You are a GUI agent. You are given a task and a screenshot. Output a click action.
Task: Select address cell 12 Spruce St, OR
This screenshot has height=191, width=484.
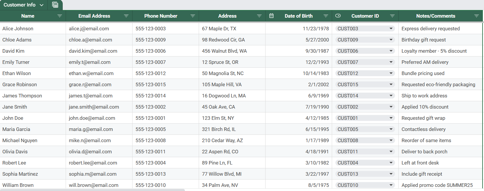pyautogui.click(x=232, y=62)
